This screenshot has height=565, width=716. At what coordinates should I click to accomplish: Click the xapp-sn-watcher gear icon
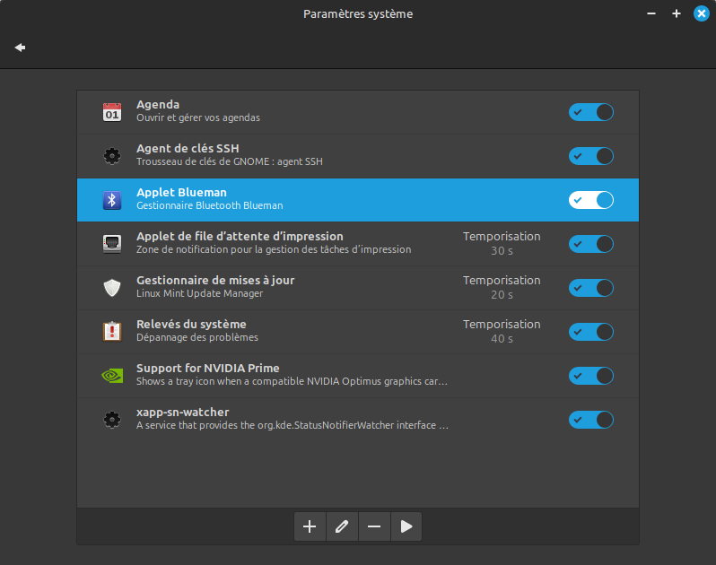point(112,420)
